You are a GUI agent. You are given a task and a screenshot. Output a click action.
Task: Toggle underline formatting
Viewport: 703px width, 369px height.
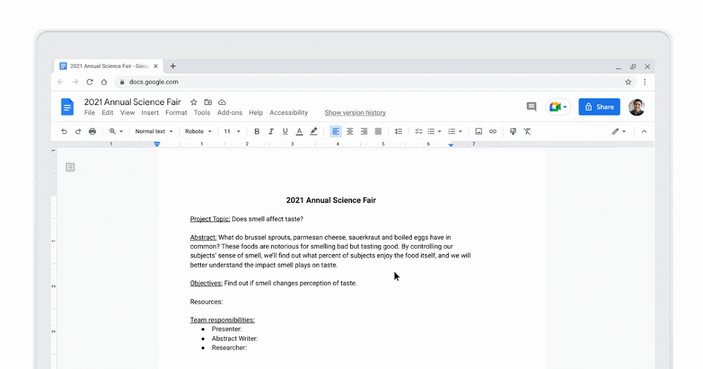point(285,131)
